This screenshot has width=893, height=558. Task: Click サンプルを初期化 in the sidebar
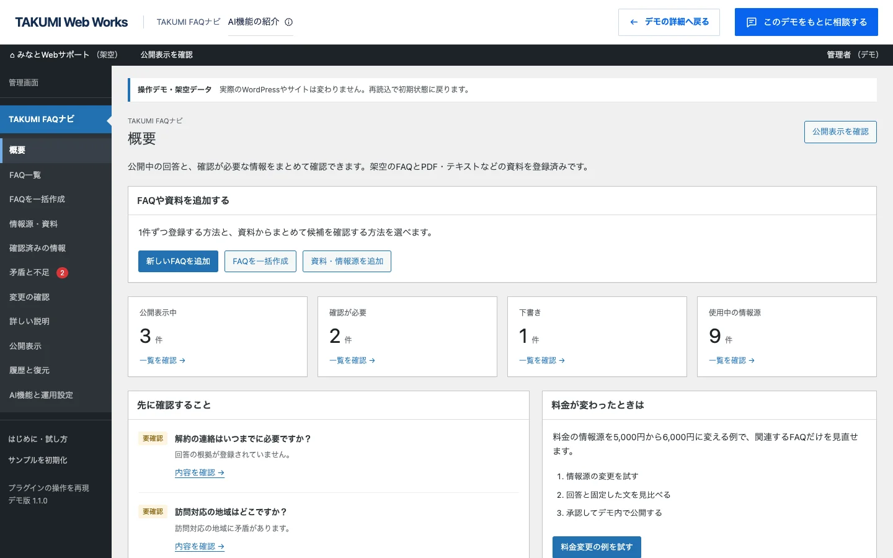[x=38, y=460]
